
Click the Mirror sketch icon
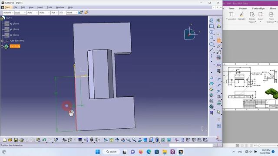coord(219,97)
